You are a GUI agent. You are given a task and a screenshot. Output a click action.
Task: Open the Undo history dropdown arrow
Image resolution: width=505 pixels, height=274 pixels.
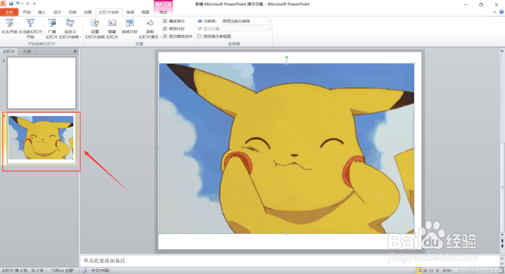22,4
